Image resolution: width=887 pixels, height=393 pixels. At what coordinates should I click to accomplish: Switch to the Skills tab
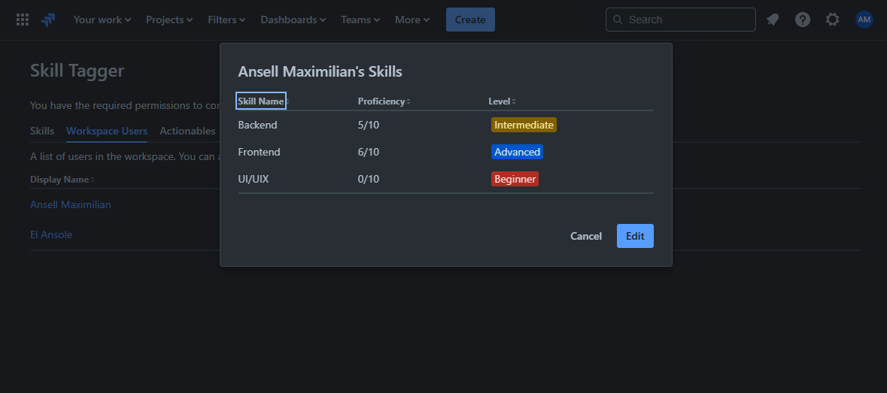pyautogui.click(x=42, y=131)
